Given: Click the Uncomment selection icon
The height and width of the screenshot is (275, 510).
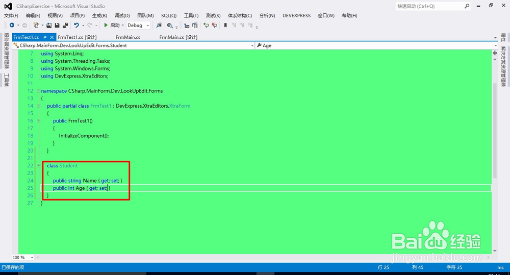Looking at the screenshot, I should tap(214, 25).
